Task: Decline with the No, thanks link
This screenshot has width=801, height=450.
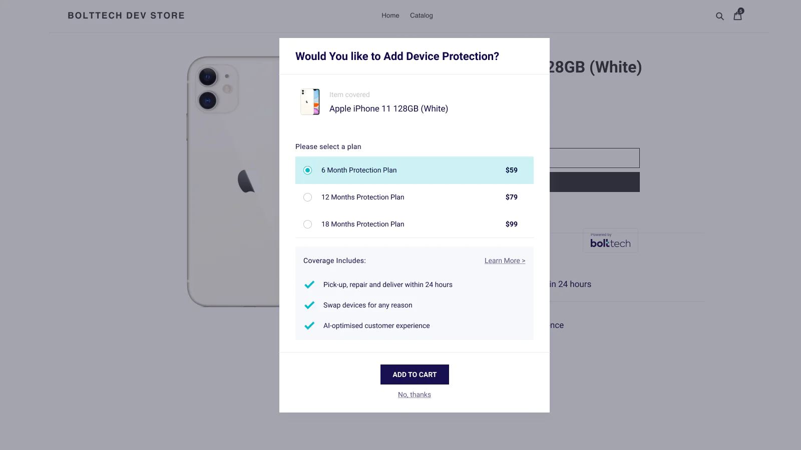Action: pos(415,394)
